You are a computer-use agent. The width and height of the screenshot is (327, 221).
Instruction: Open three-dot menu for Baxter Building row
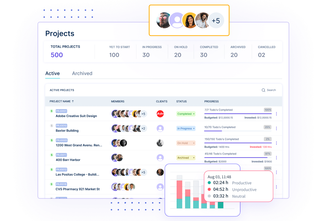(x=276, y=129)
